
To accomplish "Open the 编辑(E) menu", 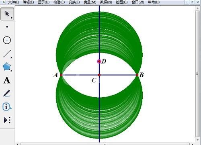I will (x=28, y=2).
